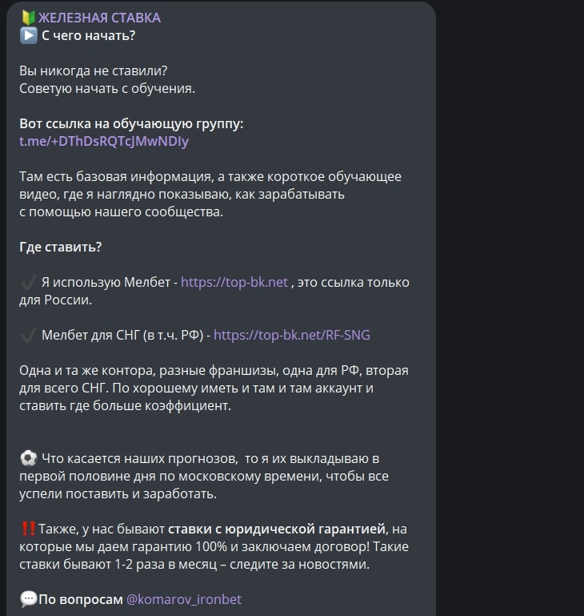The width and height of the screenshot is (584, 616).
Task: Open the @komarov_ironbet mention
Action: click(x=184, y=599)
